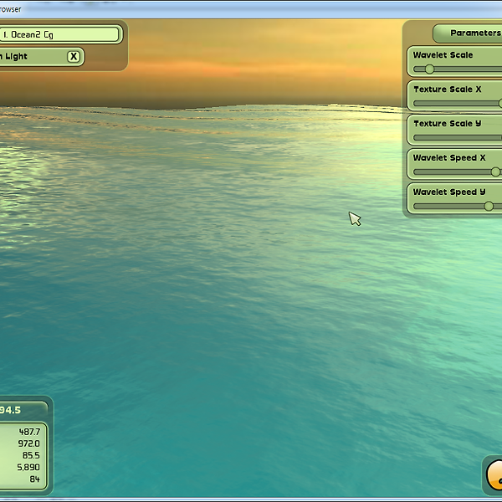Click Wavelet Speed X track left of handle
Screen dimensions: 502x502
click(x=452, y=172)
